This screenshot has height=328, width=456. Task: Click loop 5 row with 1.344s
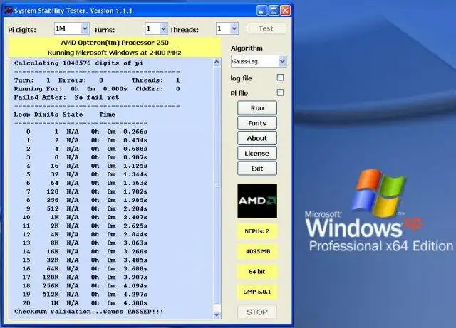coord(87,174)
